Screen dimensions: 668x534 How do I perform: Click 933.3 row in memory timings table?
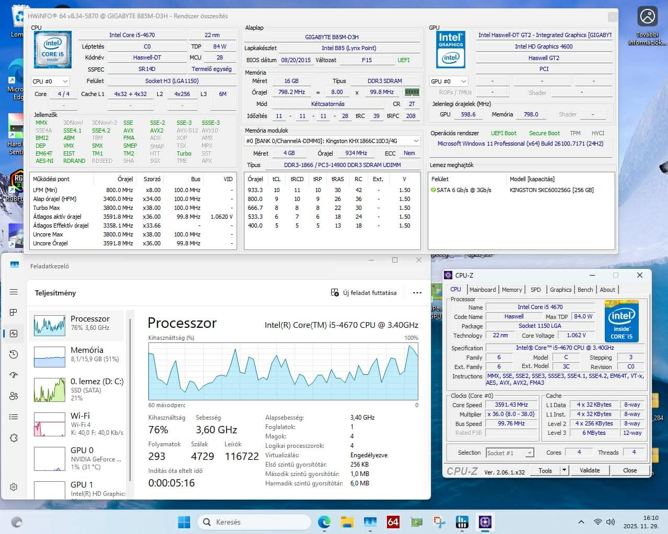[x=332, y=190]
